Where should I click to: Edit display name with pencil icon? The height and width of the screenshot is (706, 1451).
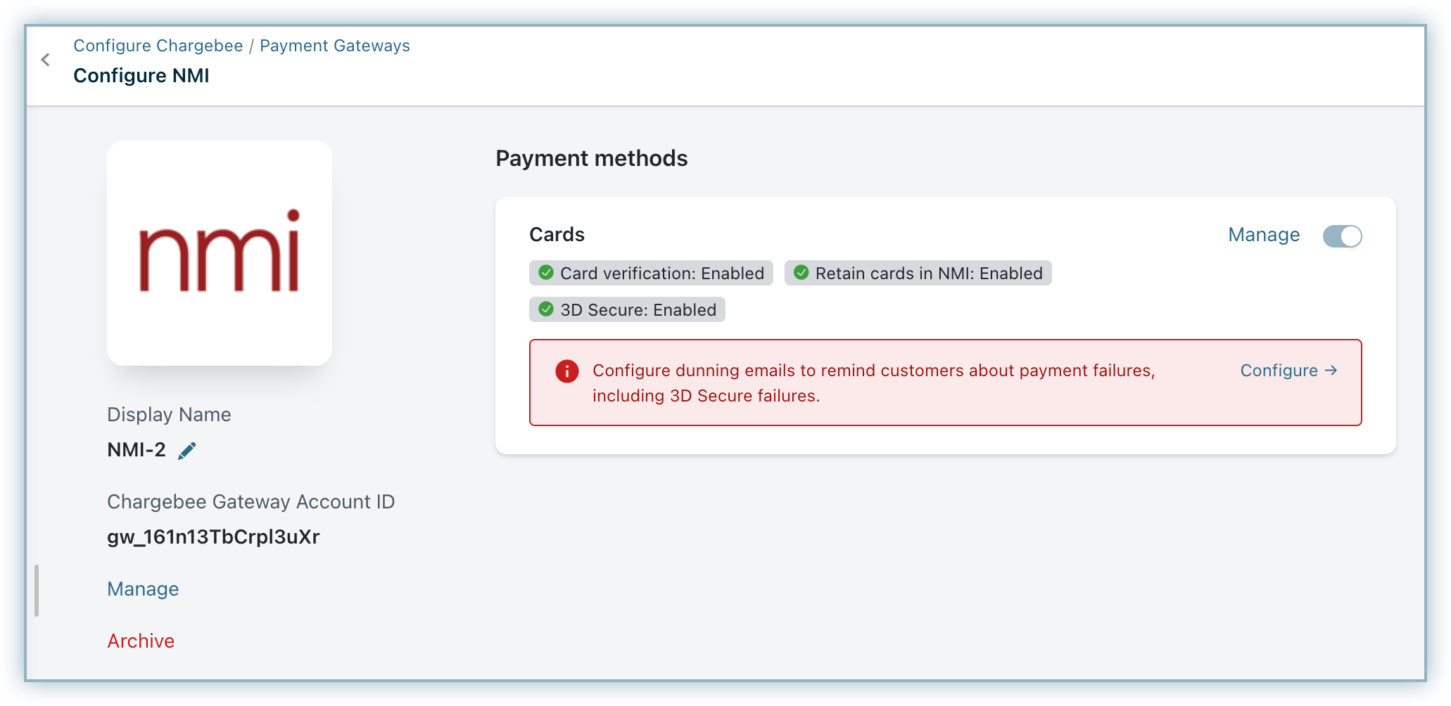(x=187, y=451)
